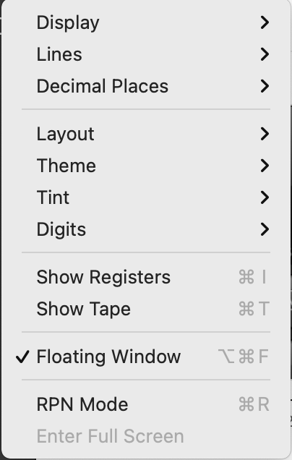
Task: Click the Command-R shortcut for RPN Mode
Action: click(x=254, y=404)
